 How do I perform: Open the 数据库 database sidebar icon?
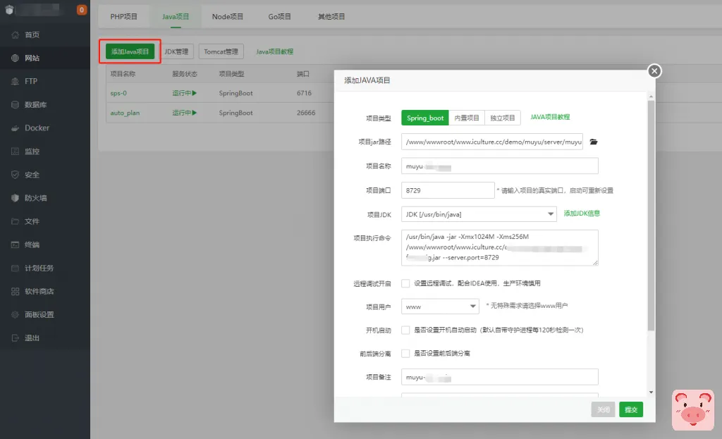point(16,105)
